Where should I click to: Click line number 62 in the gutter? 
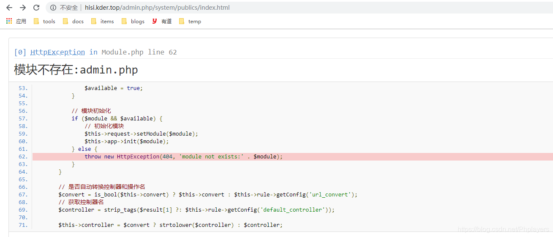tap(23, 156)
